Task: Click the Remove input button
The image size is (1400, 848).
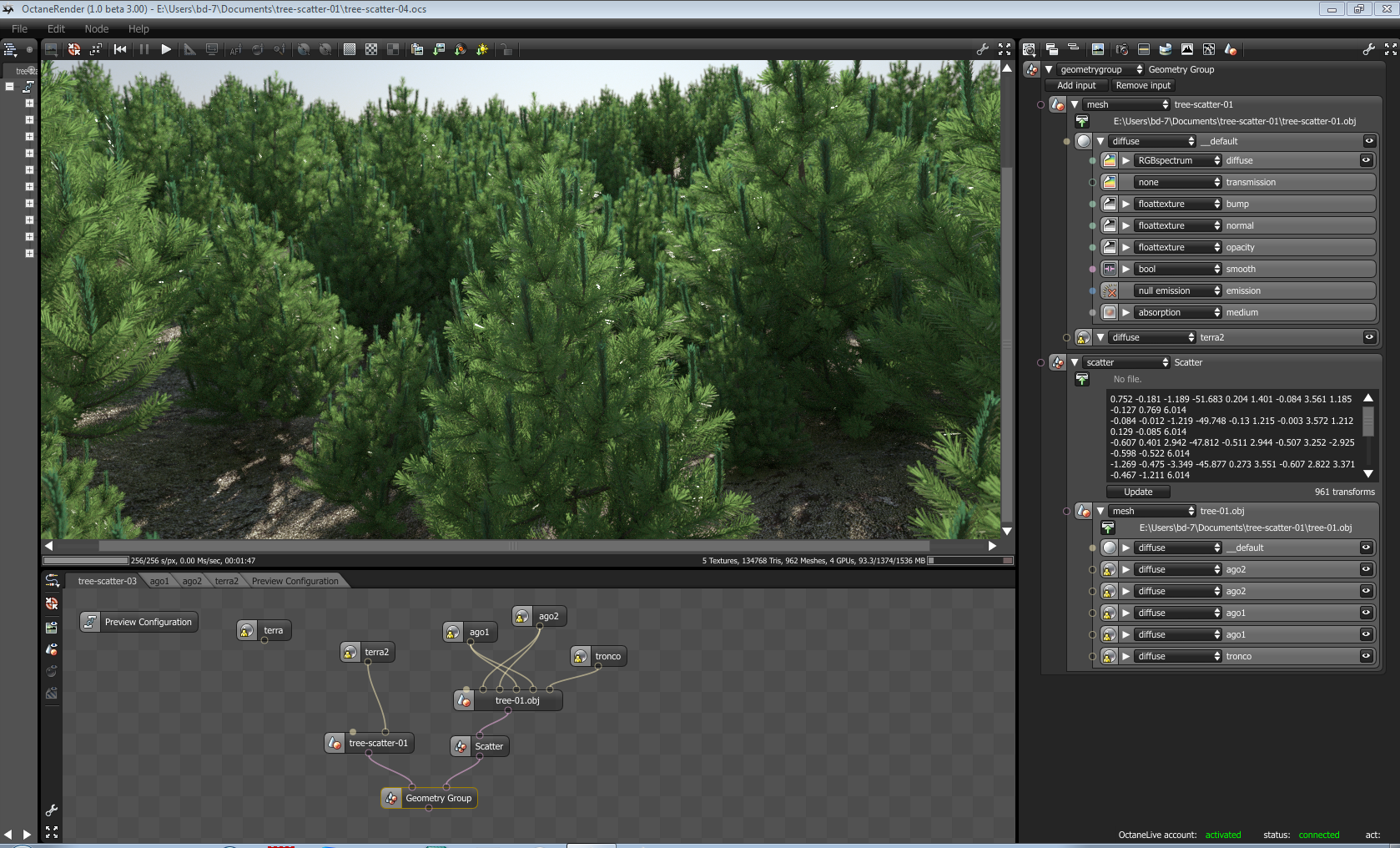Action: click(1143, 85)
